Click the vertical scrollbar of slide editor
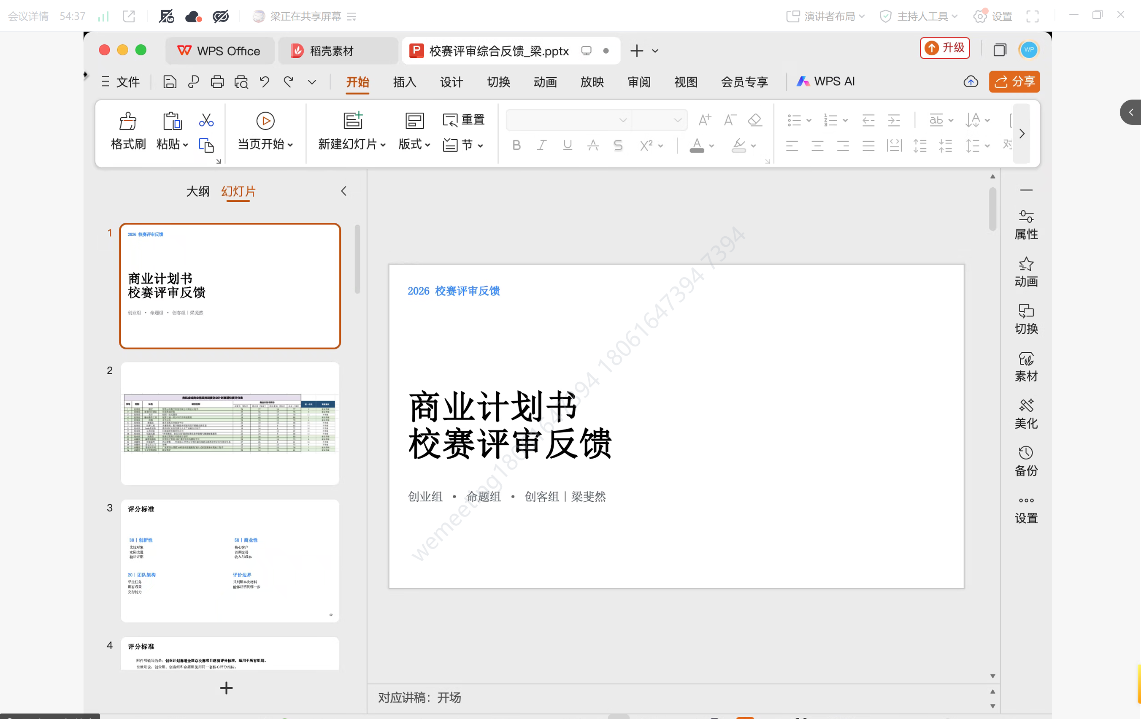This screenshot has height=719, width=1141. 993,209
